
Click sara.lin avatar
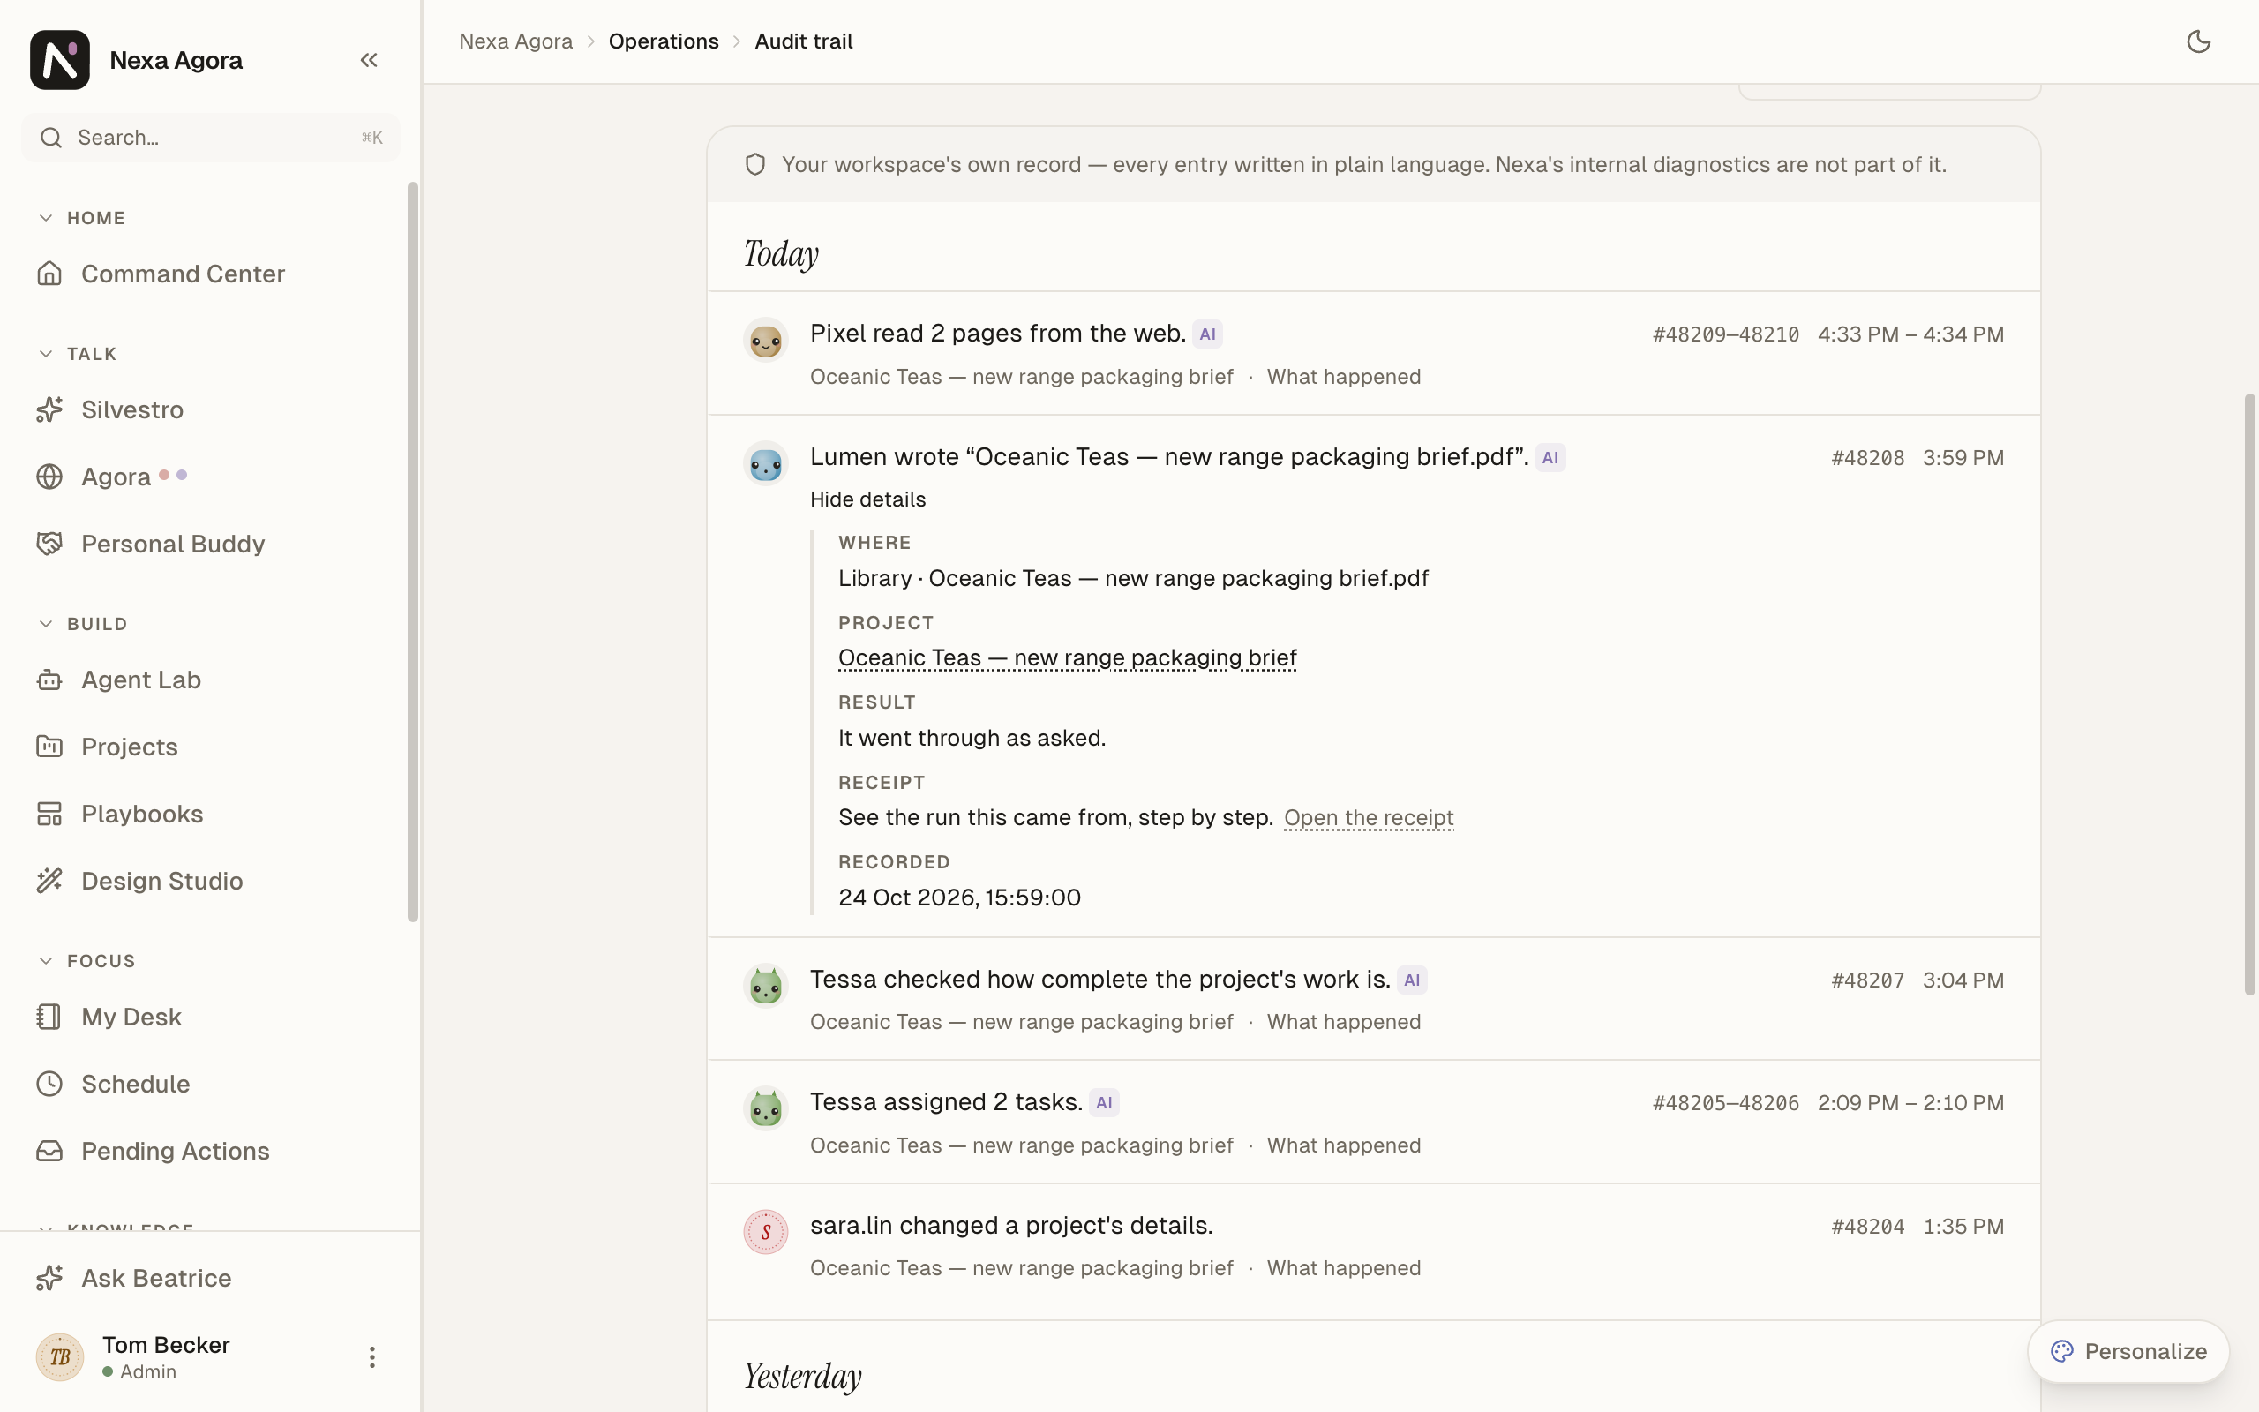[765, 1232]
